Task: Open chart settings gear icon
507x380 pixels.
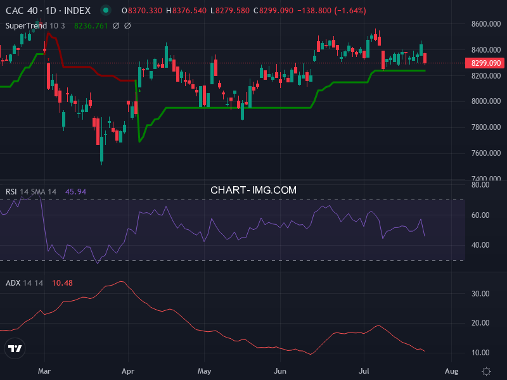Action: [x=486, y=371]
